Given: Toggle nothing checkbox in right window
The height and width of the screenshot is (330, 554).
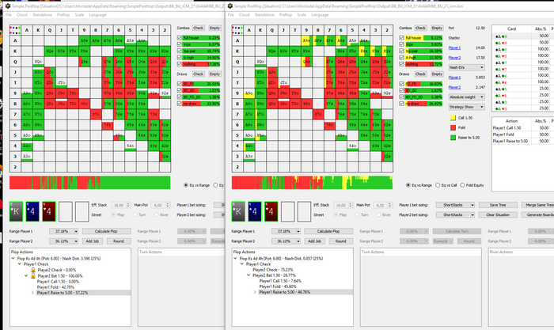Looking at the screenshot, I should [x=401, y=64].
